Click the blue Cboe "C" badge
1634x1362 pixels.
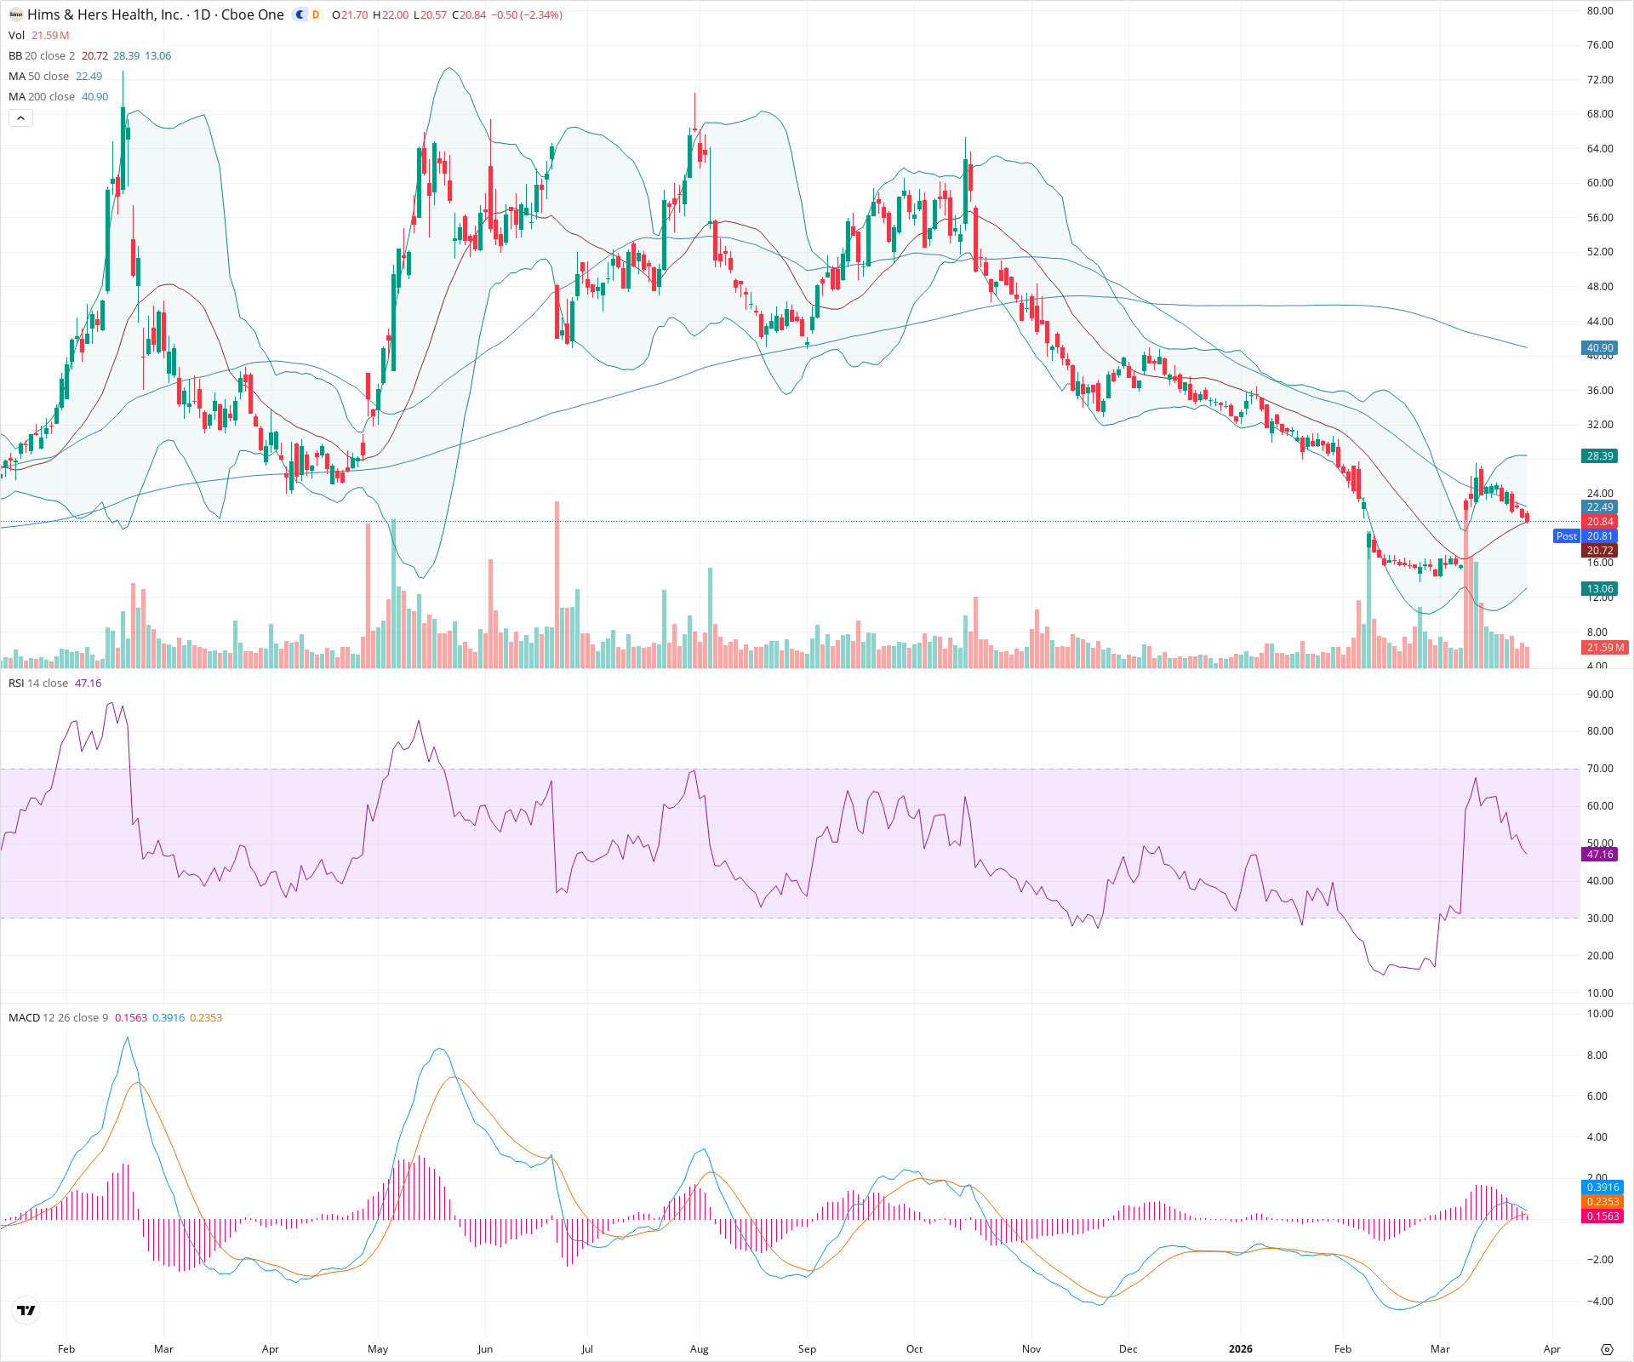click(x=298, y=14)
